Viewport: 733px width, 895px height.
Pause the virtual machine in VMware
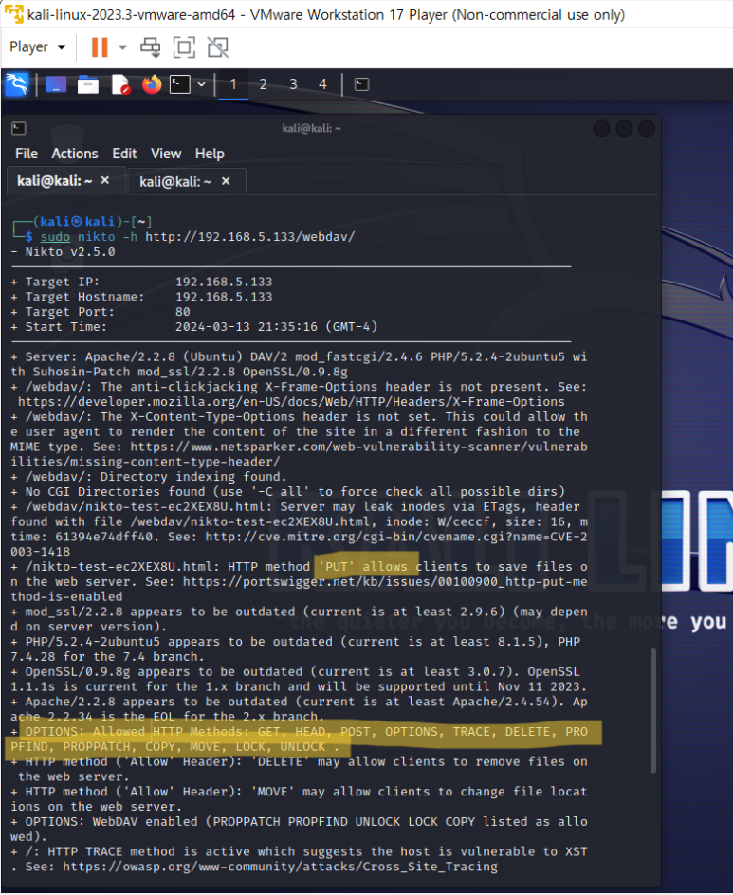[100, 47]
